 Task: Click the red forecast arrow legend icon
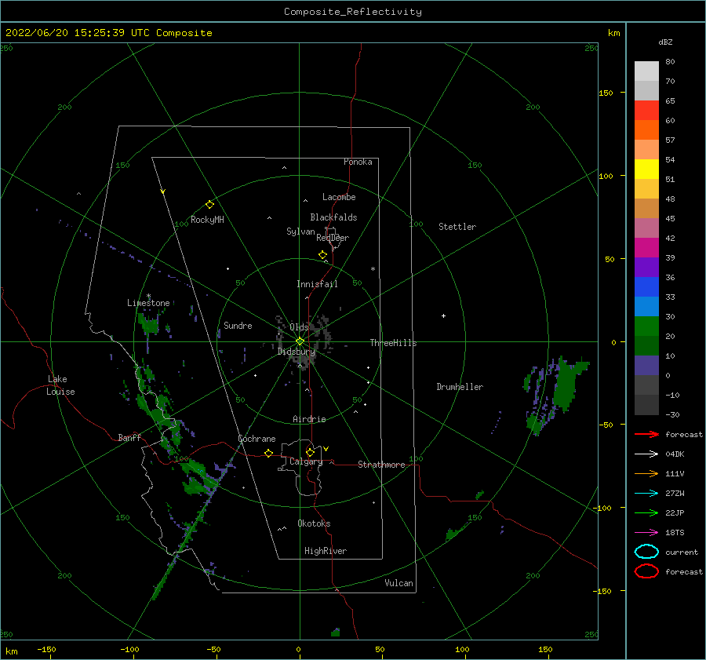point(646,434)
